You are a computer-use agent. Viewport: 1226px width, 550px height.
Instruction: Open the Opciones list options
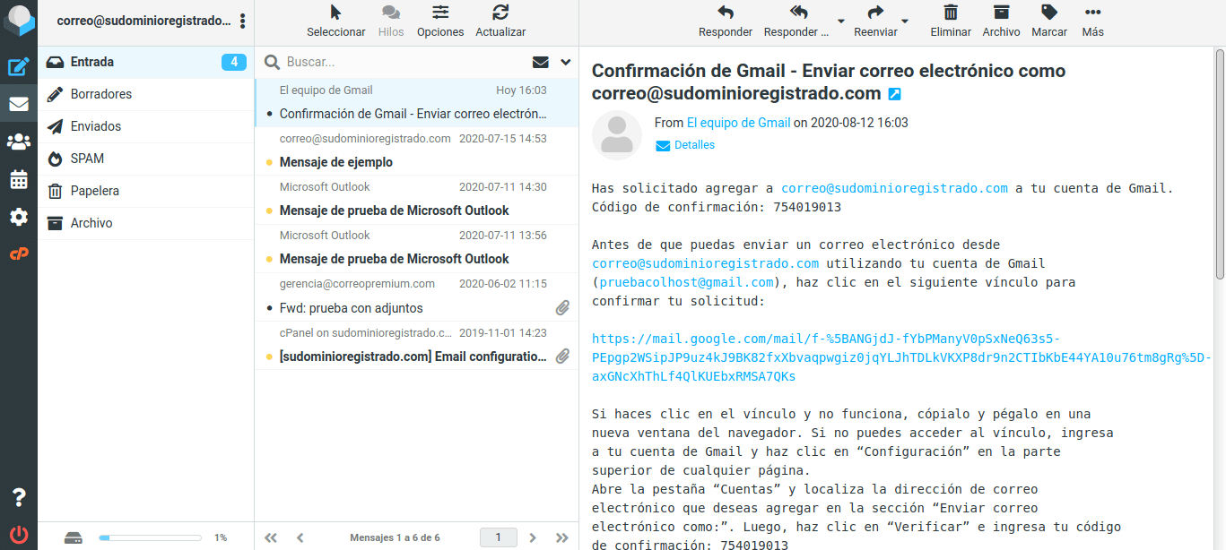tap(440, 21)
